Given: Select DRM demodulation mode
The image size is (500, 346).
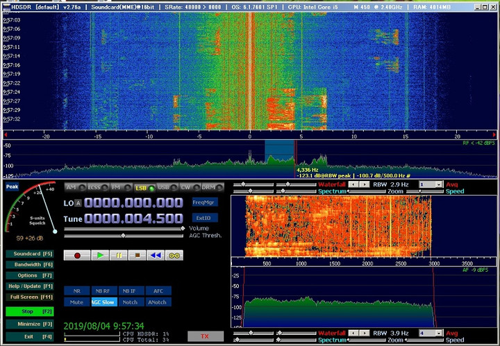Looking at the screenshot, I should point(212,187).
